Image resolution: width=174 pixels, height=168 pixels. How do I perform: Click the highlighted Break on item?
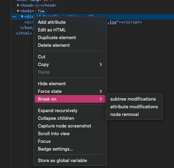[70, 99]
